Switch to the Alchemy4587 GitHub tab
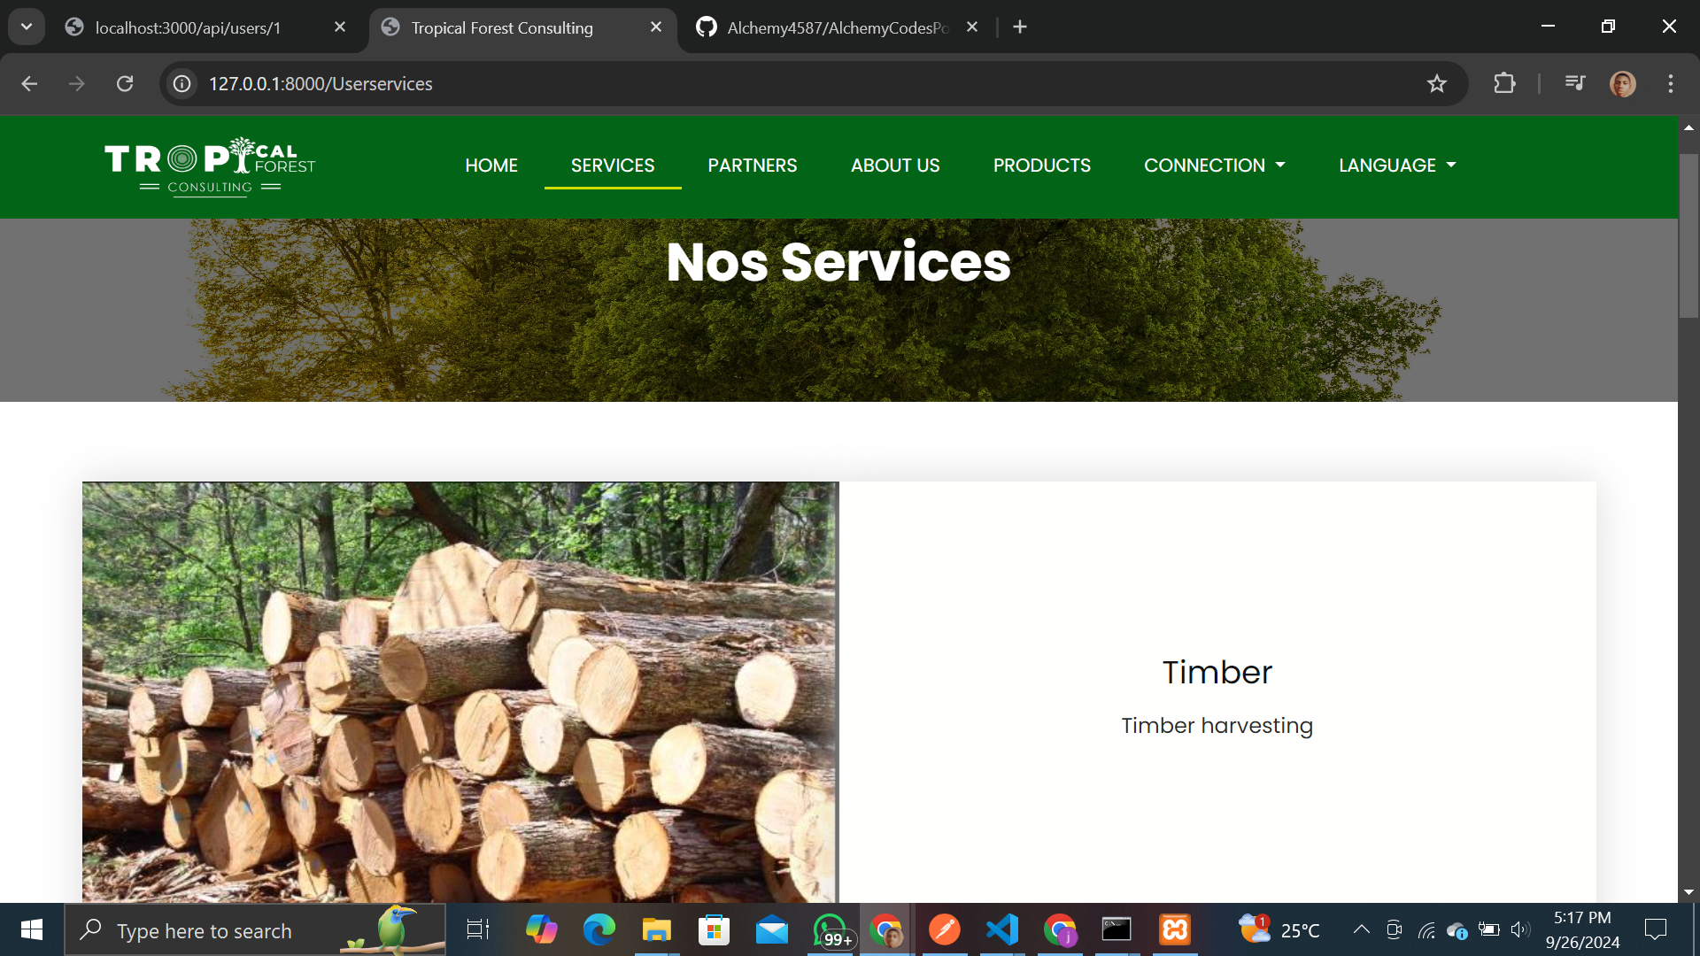This screenshot has height=956, width=1700. pyautogui.click(x=837, y=27)
